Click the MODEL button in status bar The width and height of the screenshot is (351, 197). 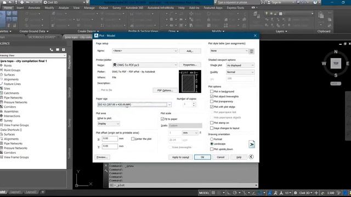[204, 193]
